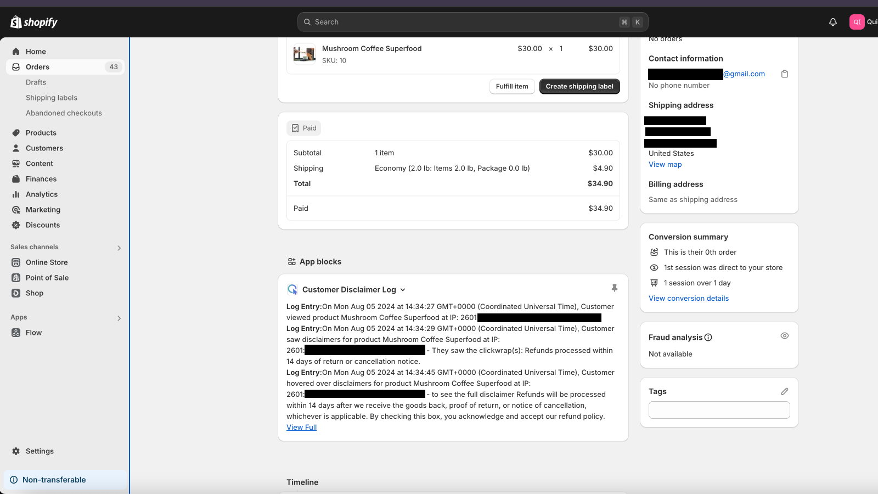The image size is (878, 494).
Task: Click the Settings gear icon
Action: point(16,451)
